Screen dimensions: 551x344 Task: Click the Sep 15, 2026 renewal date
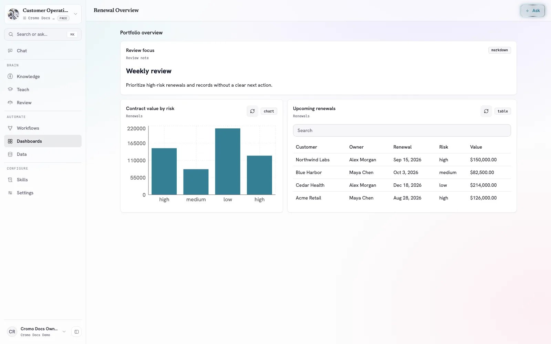tap(407, 160)
